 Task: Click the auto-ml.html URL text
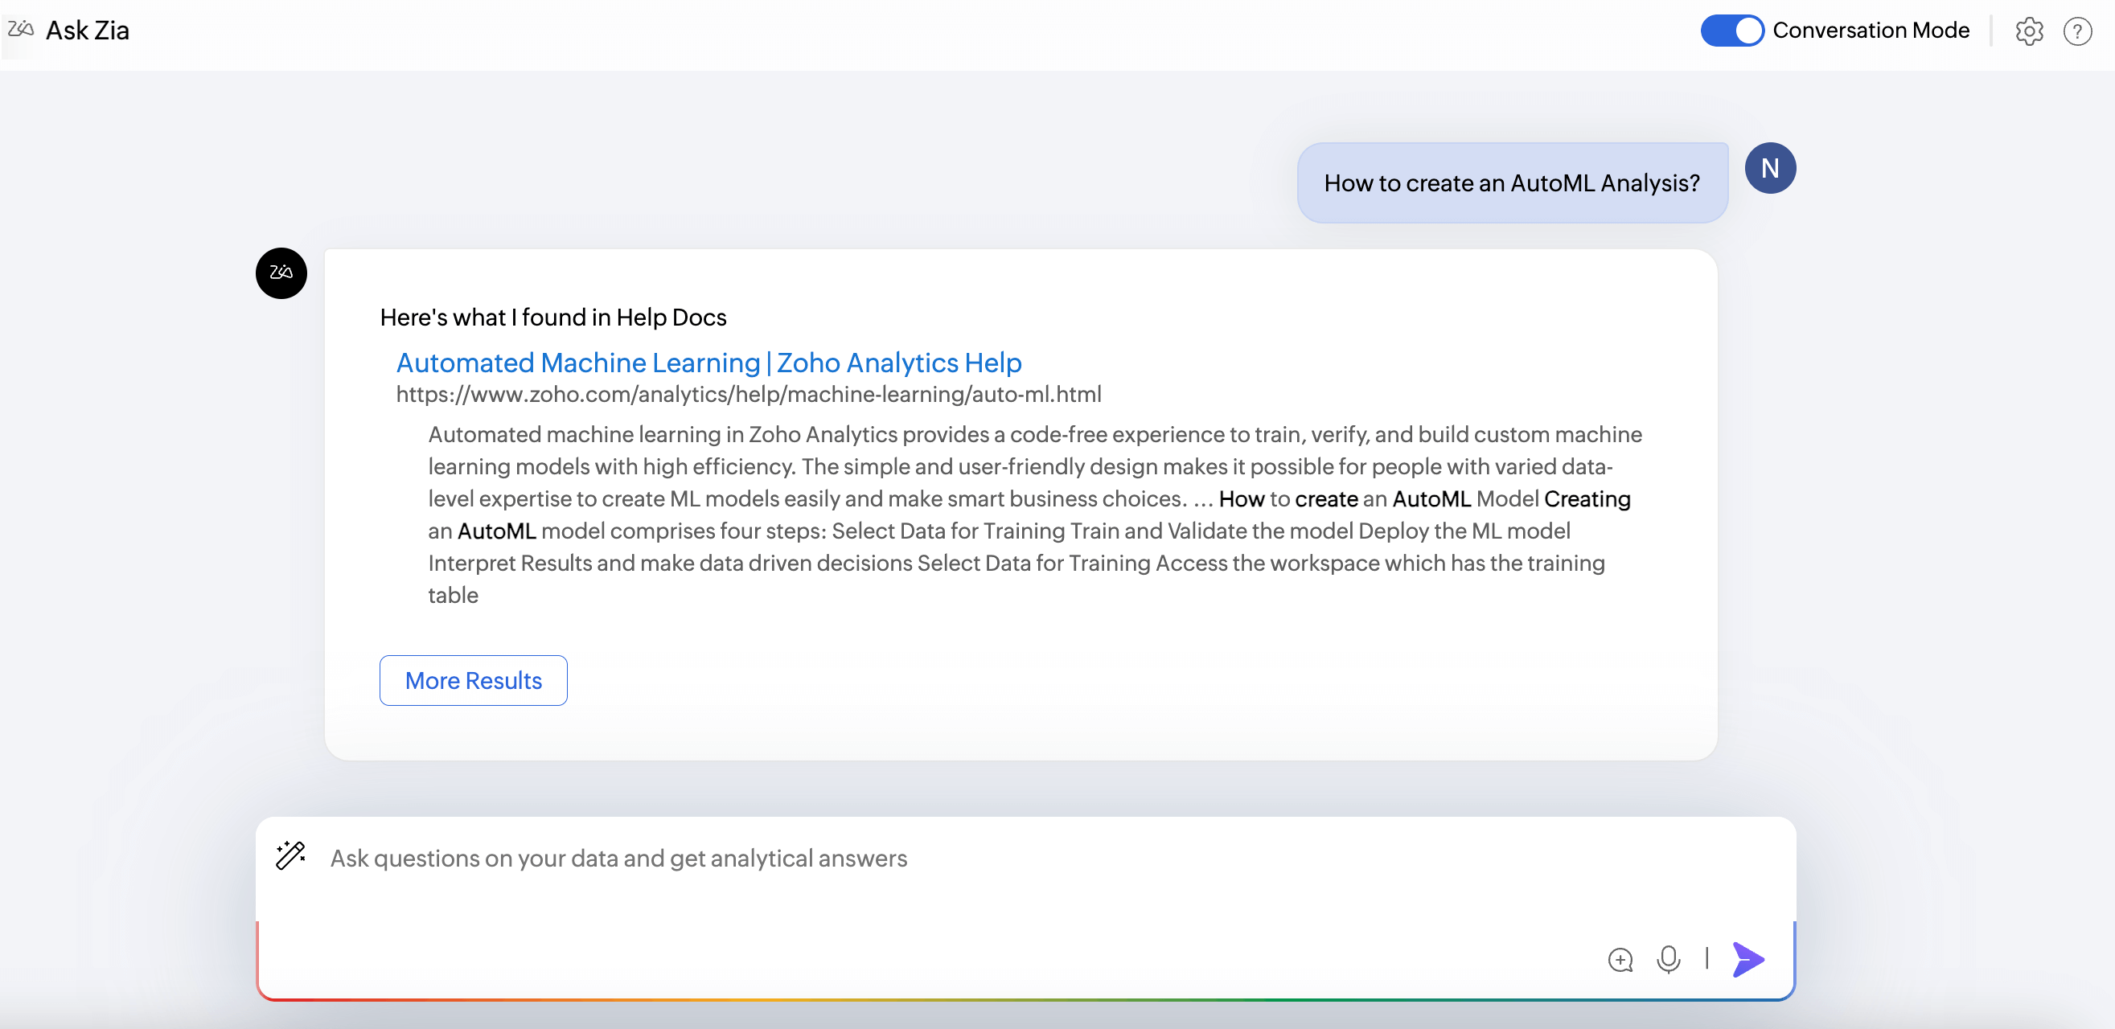click(x=748, y=395)
